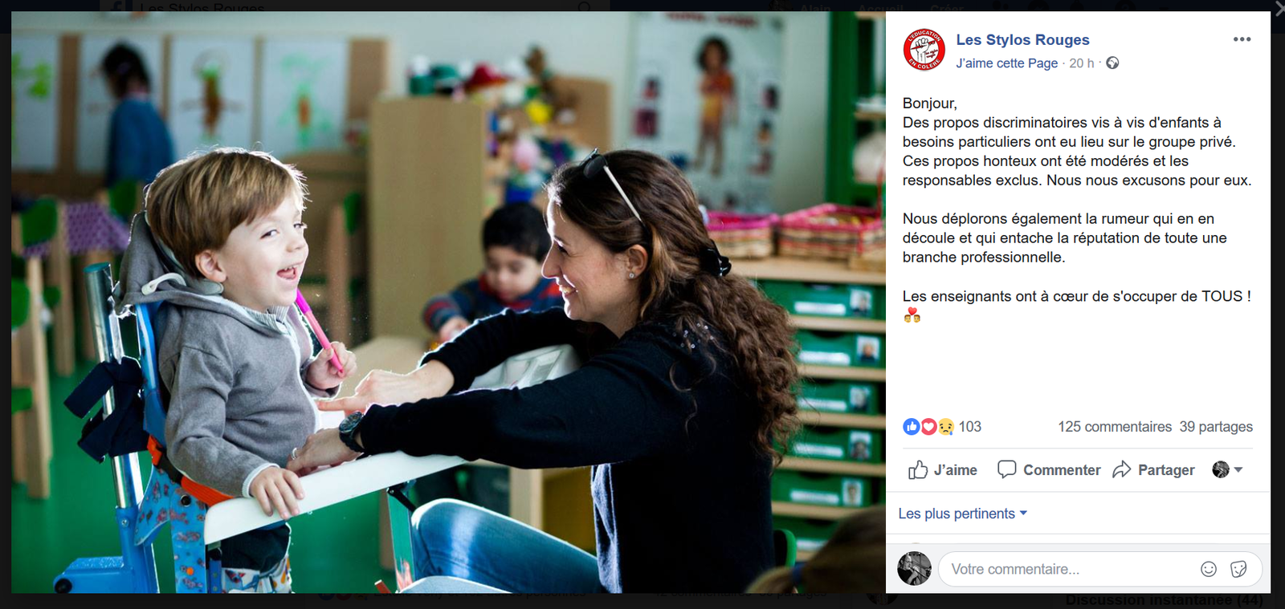Open the 20 h timestamp link
This screenshot has width=1285, height=609.
click(x=1081, y=63)
